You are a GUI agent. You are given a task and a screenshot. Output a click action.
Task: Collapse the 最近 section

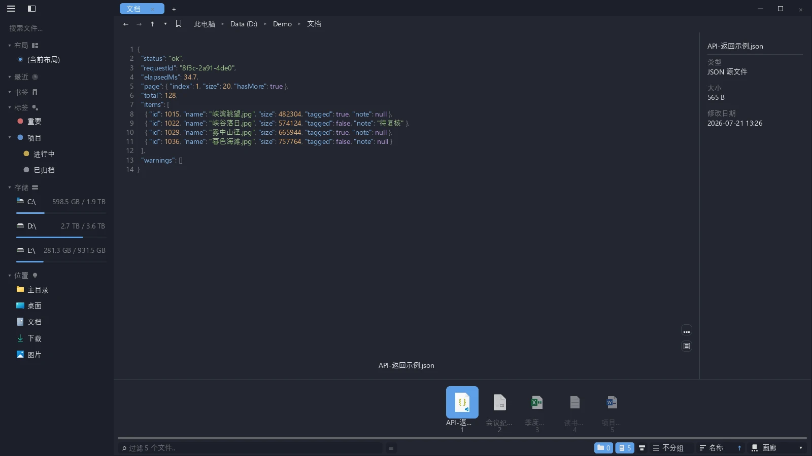10,77
